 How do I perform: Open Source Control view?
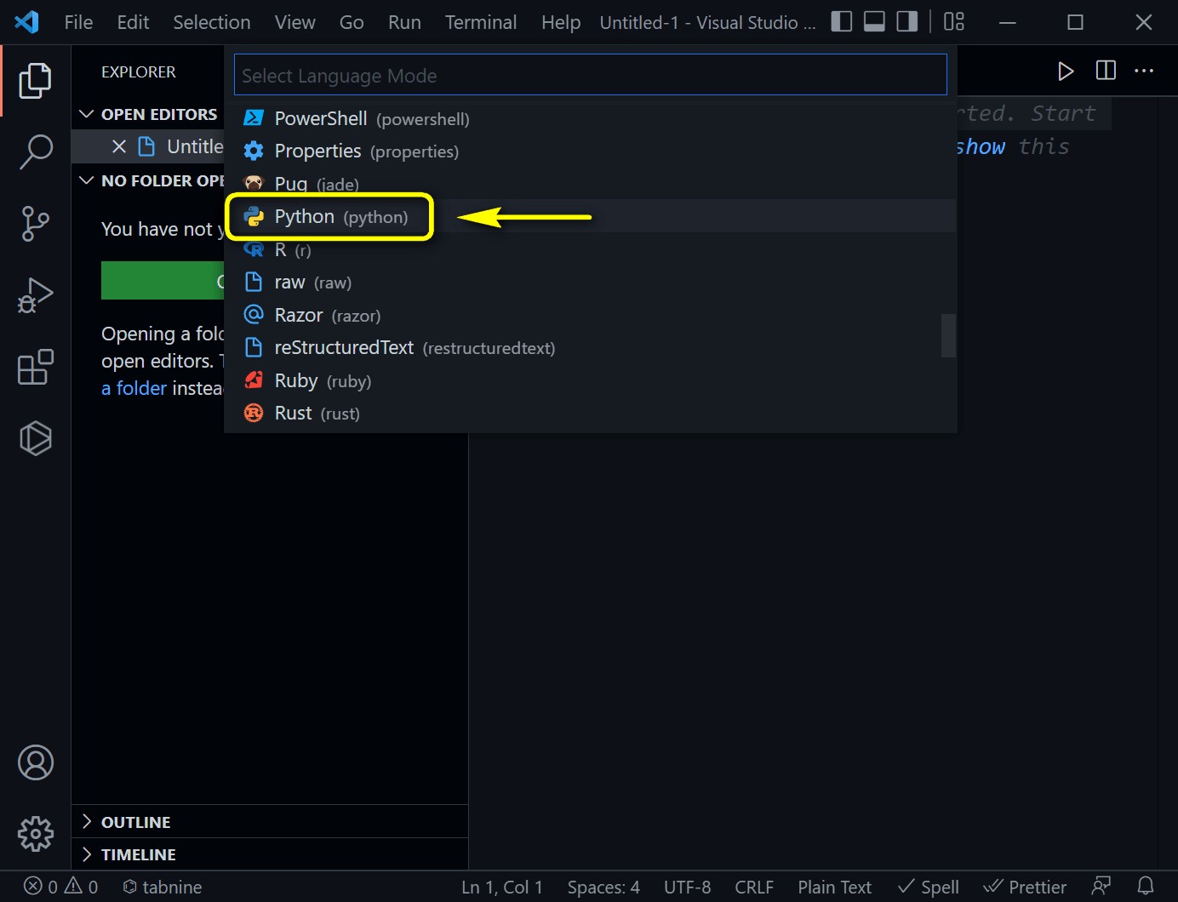click(x=36, y=224)
